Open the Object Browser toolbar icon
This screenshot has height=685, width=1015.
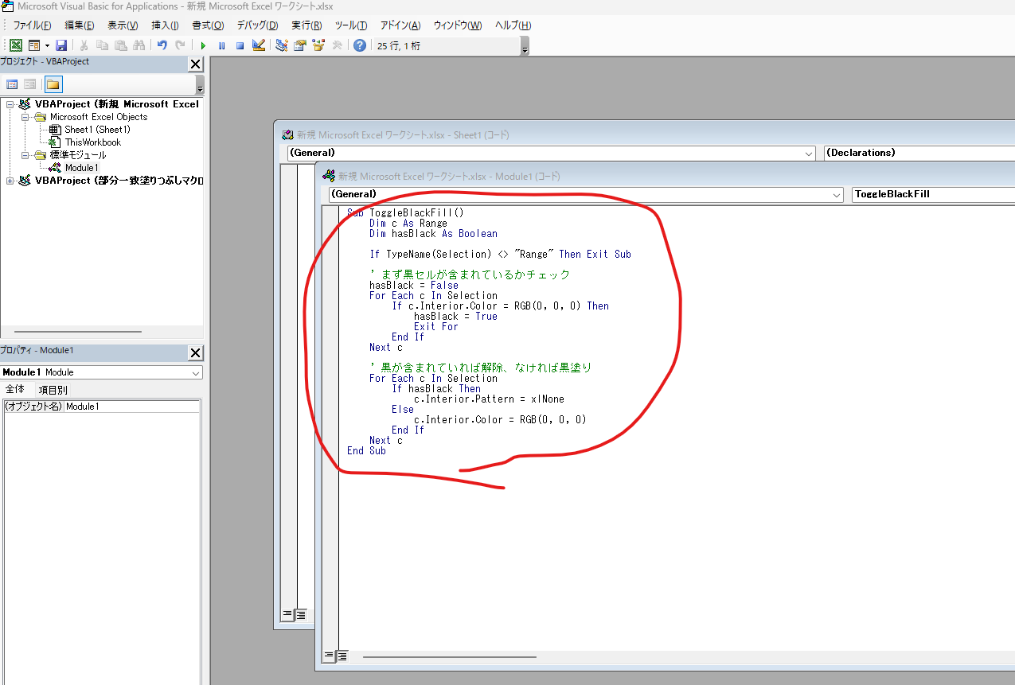click(318, 45)
